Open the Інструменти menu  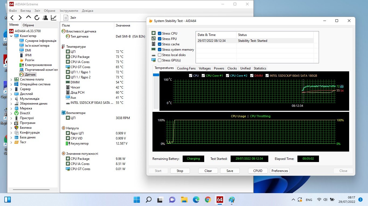pyautogui.click(x=69, y=11)
